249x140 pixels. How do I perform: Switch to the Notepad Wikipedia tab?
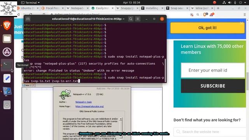tap(77, 8)
